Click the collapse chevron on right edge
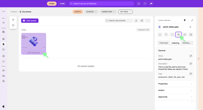The width and height of the screenshot is (203, 110). point(199,59)
